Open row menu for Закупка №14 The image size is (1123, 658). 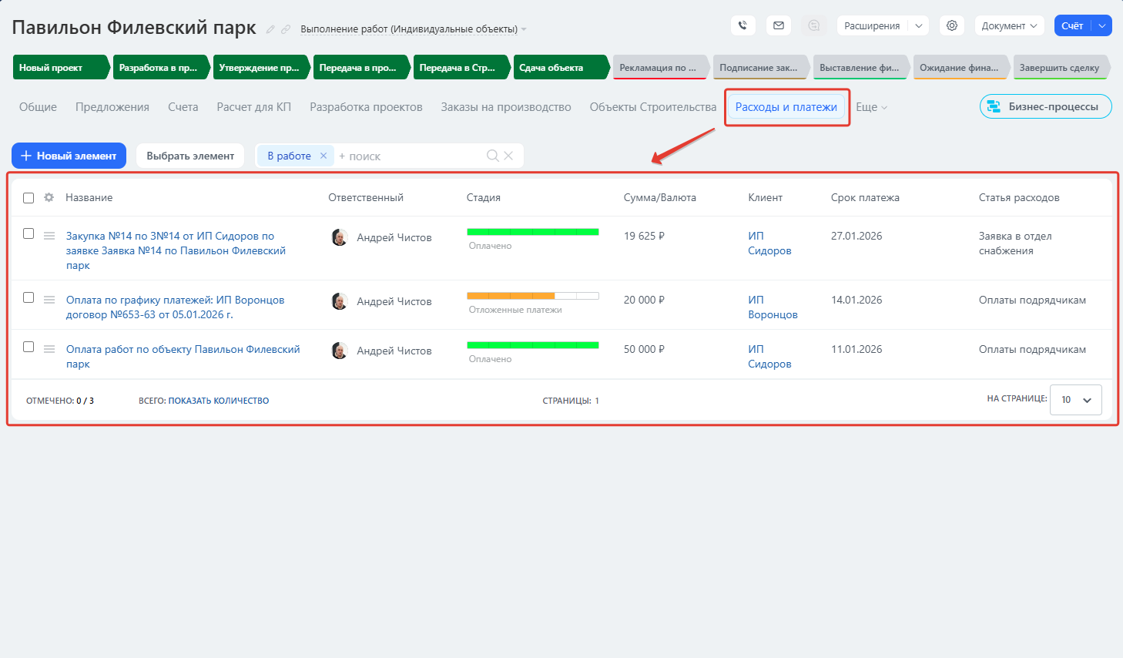49,236
